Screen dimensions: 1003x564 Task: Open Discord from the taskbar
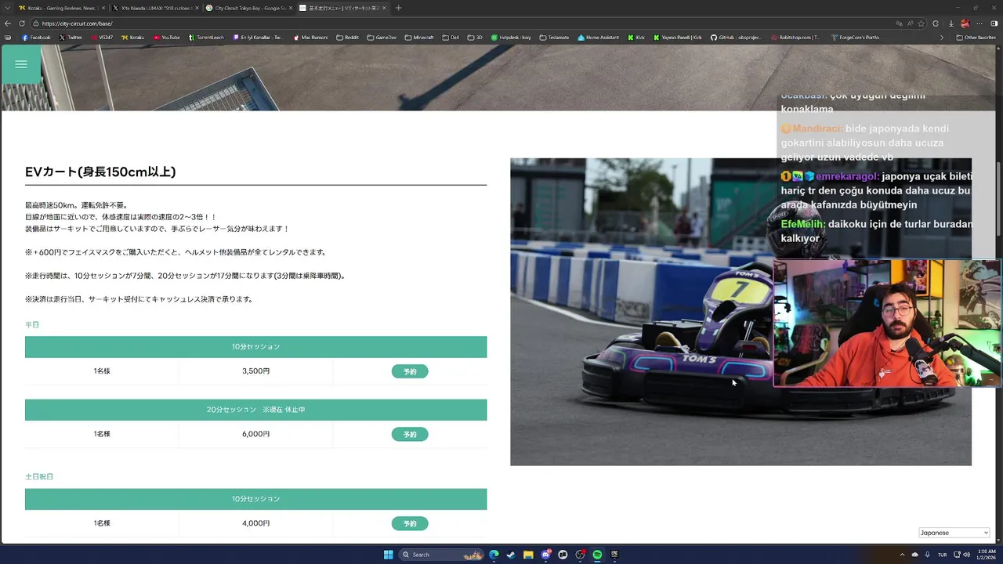click(545, 555)
